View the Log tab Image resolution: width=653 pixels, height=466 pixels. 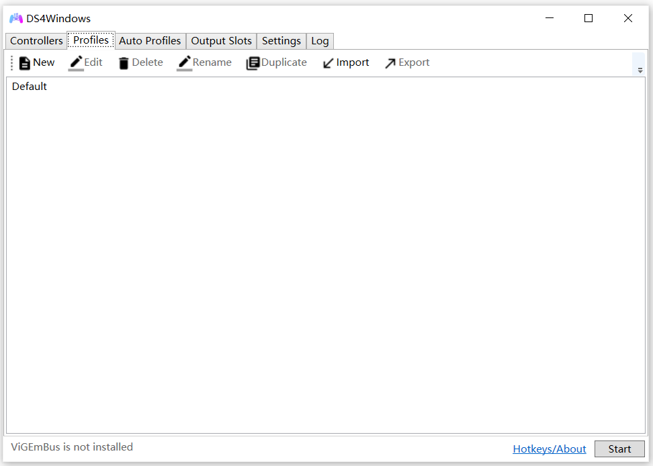point(320,41)
